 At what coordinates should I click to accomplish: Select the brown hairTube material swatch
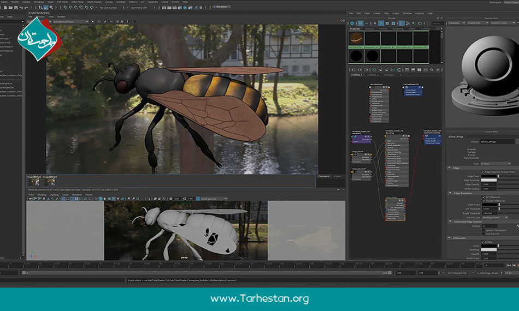(x=356, y=38)
